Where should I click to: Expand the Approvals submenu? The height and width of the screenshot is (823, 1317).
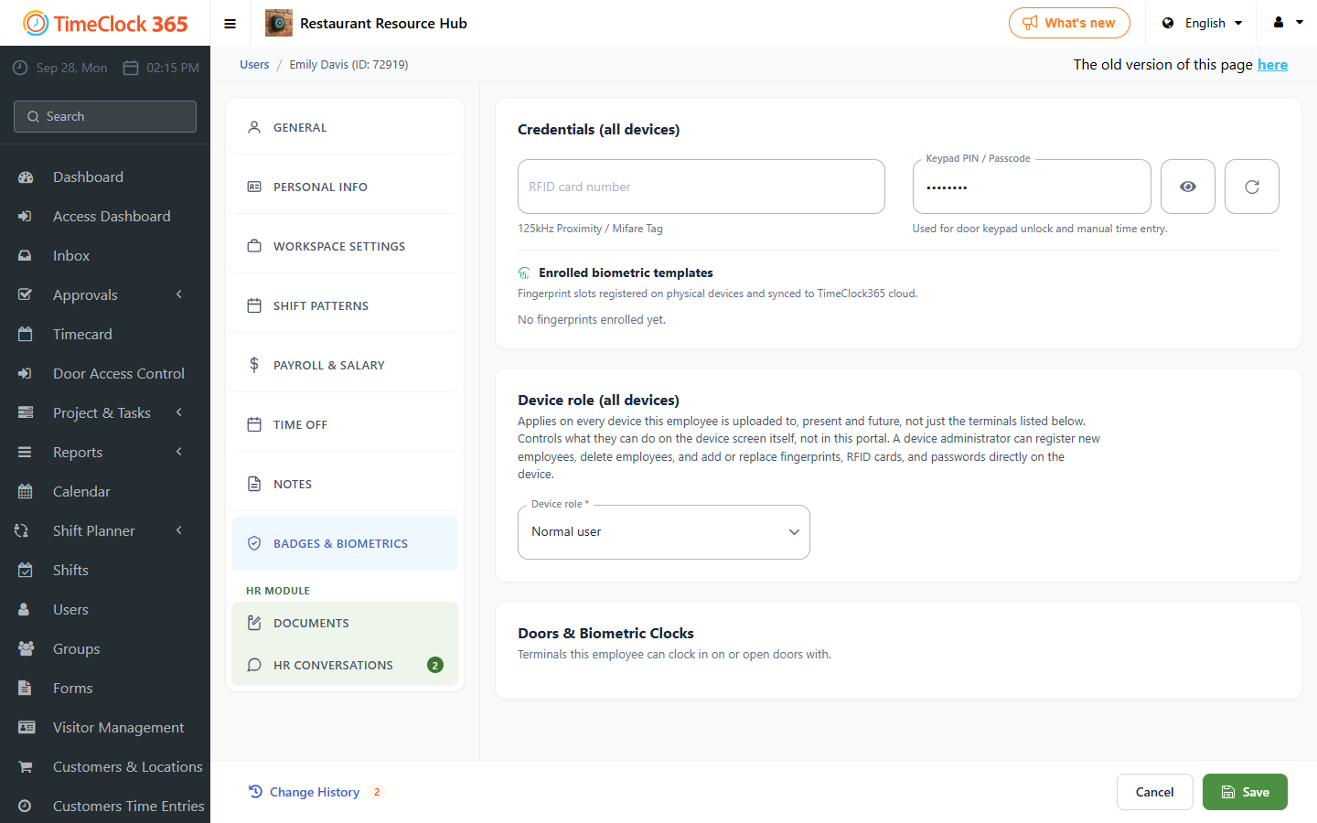(105, 294)
